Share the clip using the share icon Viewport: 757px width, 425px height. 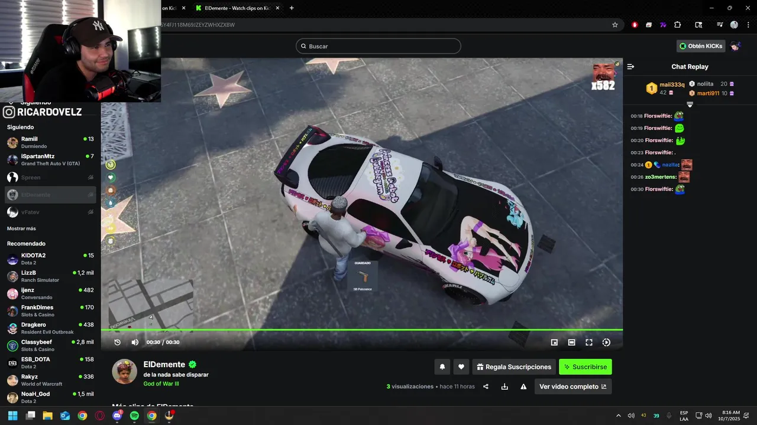point(486,387)
